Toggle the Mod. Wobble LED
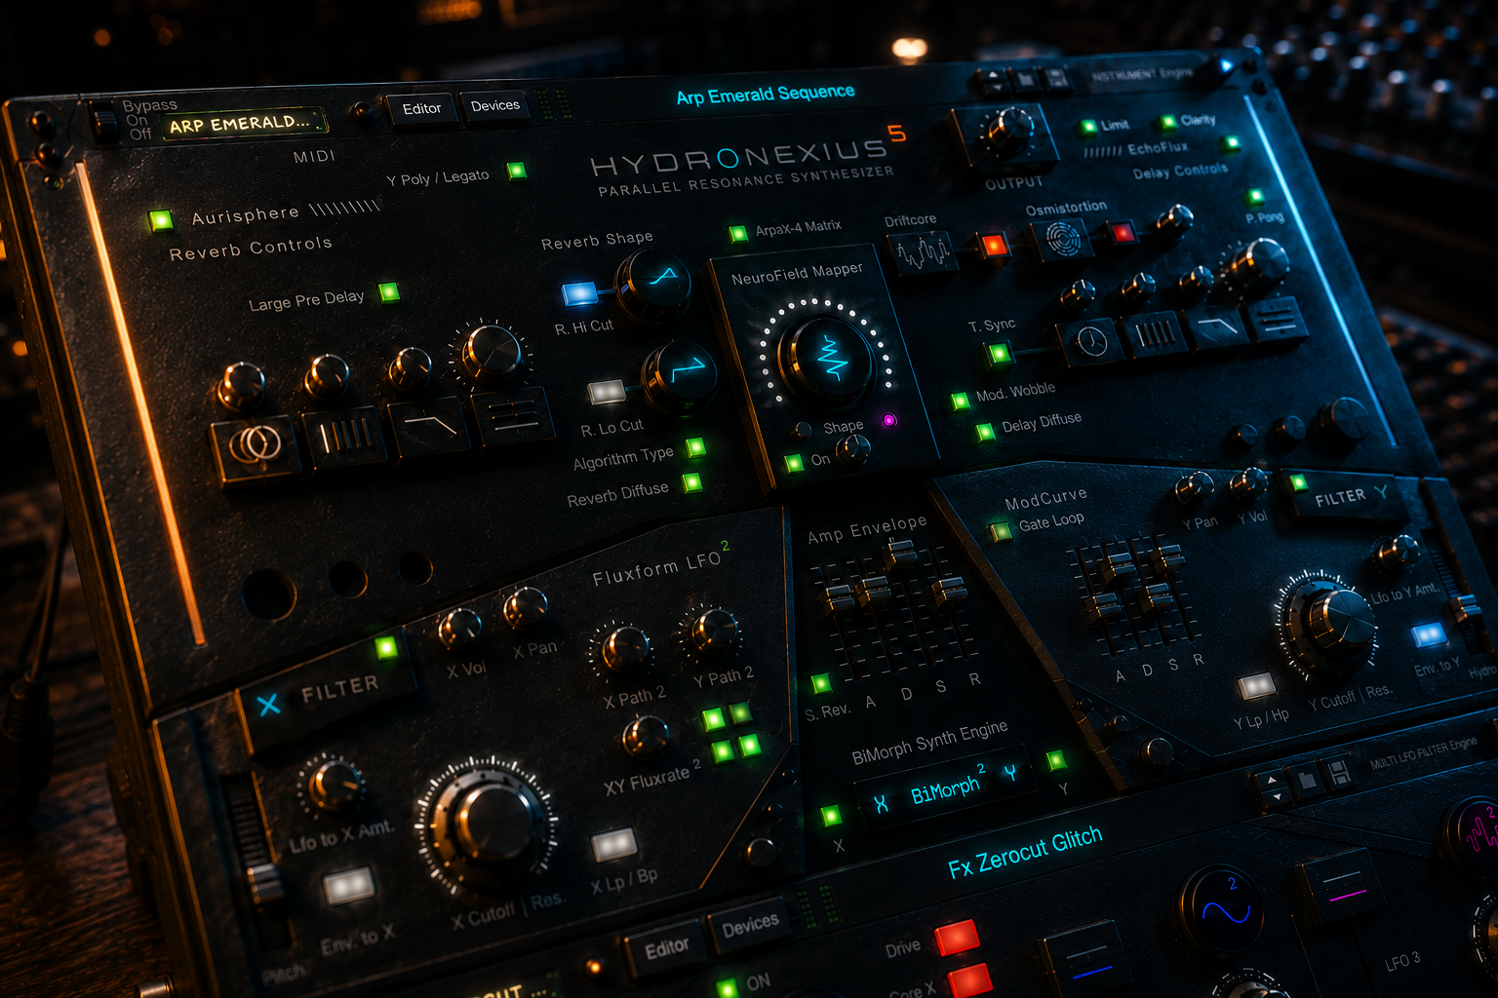This screenshot has height=998, width=1498. pyautogui.click(x=961, y=401)
